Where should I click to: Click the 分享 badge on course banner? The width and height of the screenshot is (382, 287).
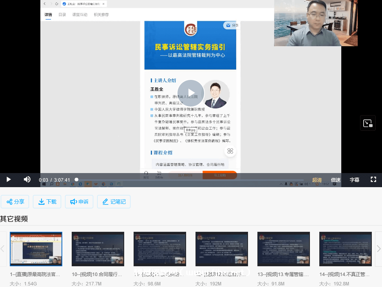(x=232, y=25)
